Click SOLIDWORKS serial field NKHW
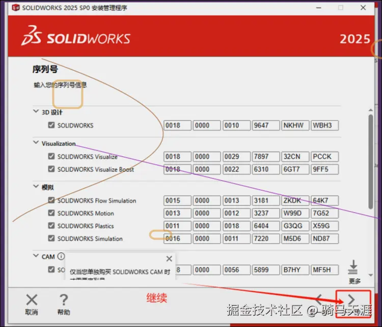This screenshot has width=382, height=327. pyautogui.click(x=295, y=125)
